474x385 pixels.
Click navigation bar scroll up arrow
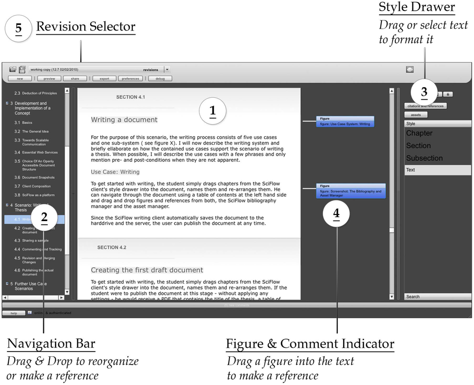tap(67, 90)
